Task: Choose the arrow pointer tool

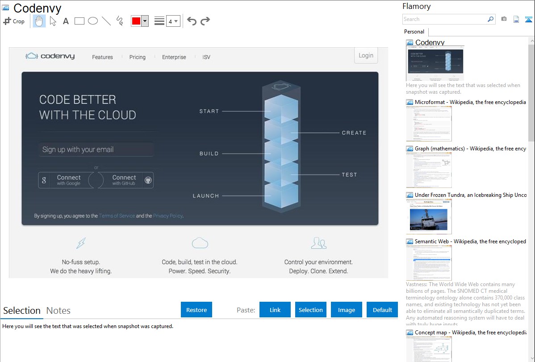Action: coord(53,21)
